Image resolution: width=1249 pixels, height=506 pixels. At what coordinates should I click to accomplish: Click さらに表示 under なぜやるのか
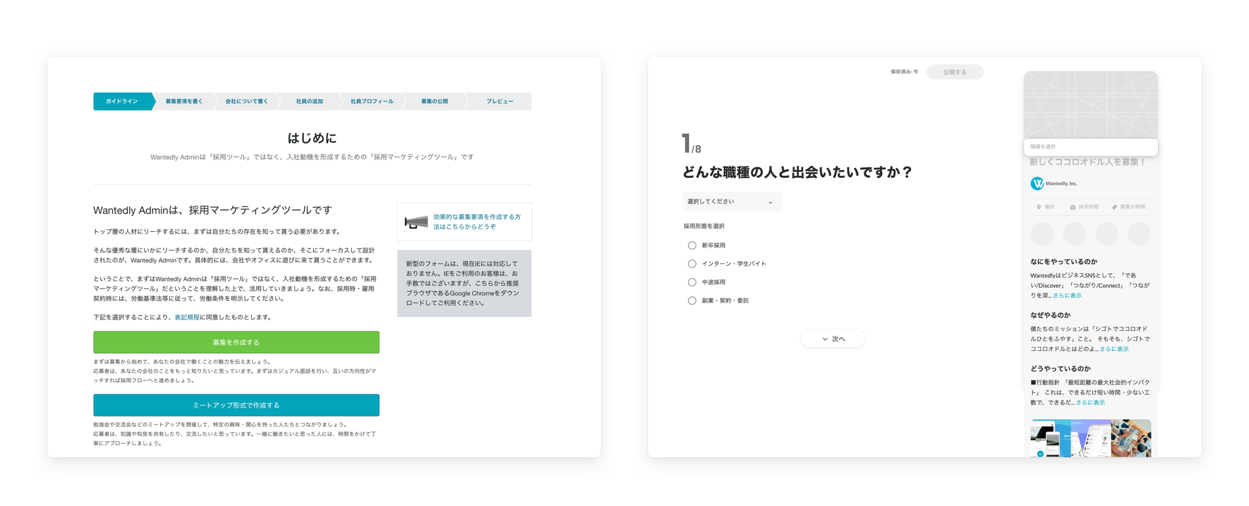[1114, 349]
